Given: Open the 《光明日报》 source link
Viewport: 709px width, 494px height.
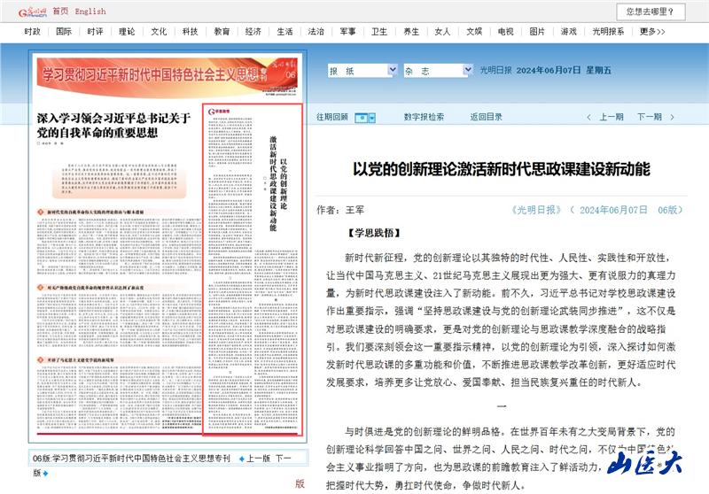Looking at the screenshot, I should (537, 210).
